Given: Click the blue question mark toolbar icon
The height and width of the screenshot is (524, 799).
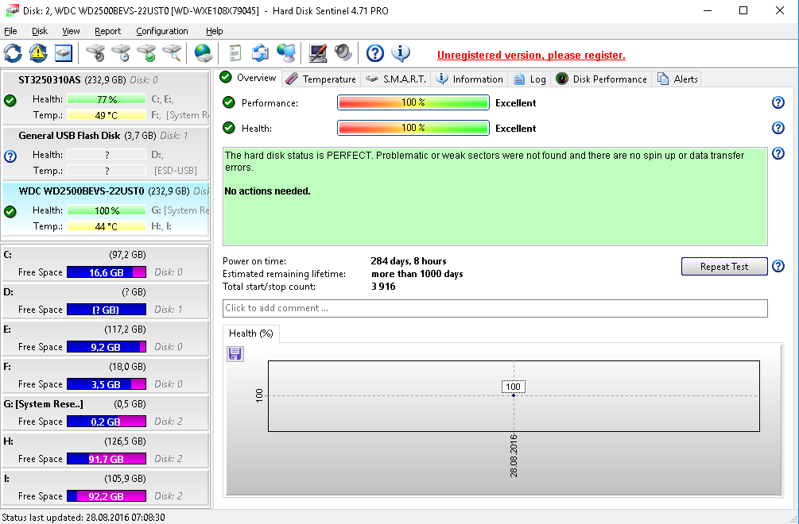Looking at the screenshot, I should coord(375,53).
